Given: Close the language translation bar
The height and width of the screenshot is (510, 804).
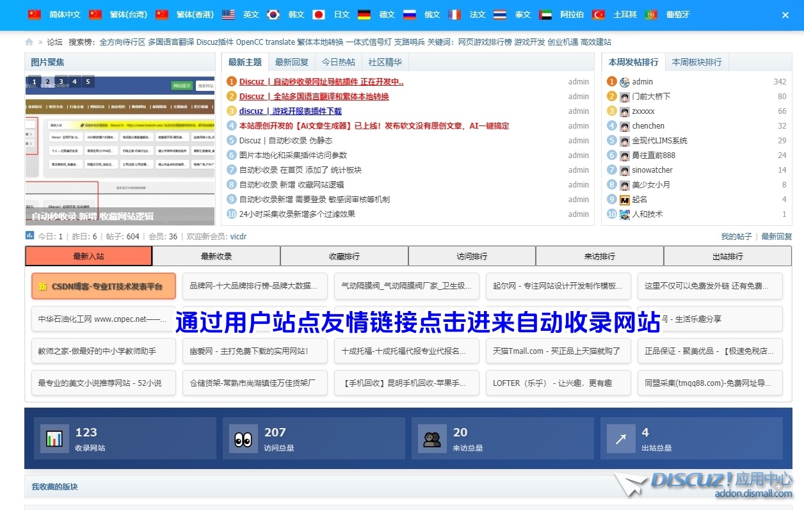Looking at the screenshot, I should (x=785, y=15).
